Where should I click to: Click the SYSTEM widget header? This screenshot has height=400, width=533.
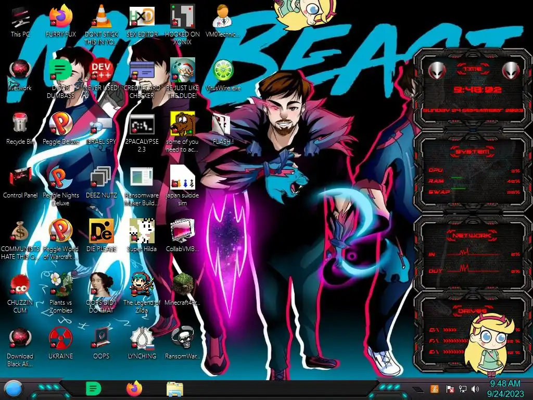point(473,152)
